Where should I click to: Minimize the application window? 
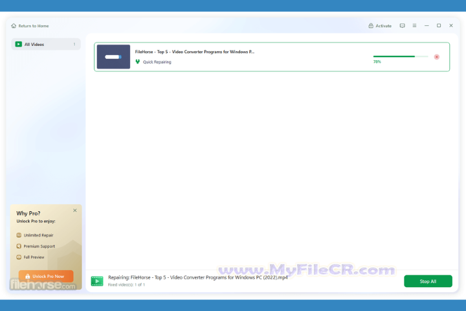pos(427,26)
